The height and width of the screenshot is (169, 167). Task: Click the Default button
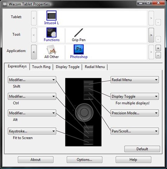pyautogui.click(x=142, y=149)
